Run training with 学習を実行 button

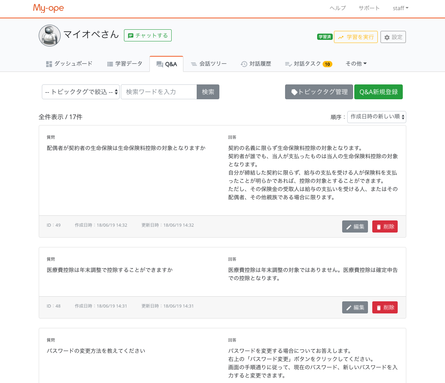click(356, 37)
